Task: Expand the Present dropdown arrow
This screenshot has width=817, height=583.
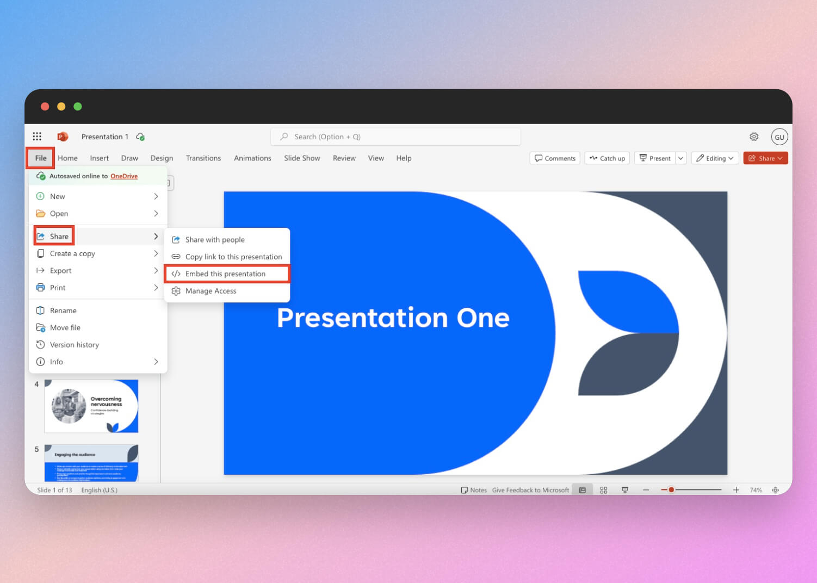Action: [680, 158]
